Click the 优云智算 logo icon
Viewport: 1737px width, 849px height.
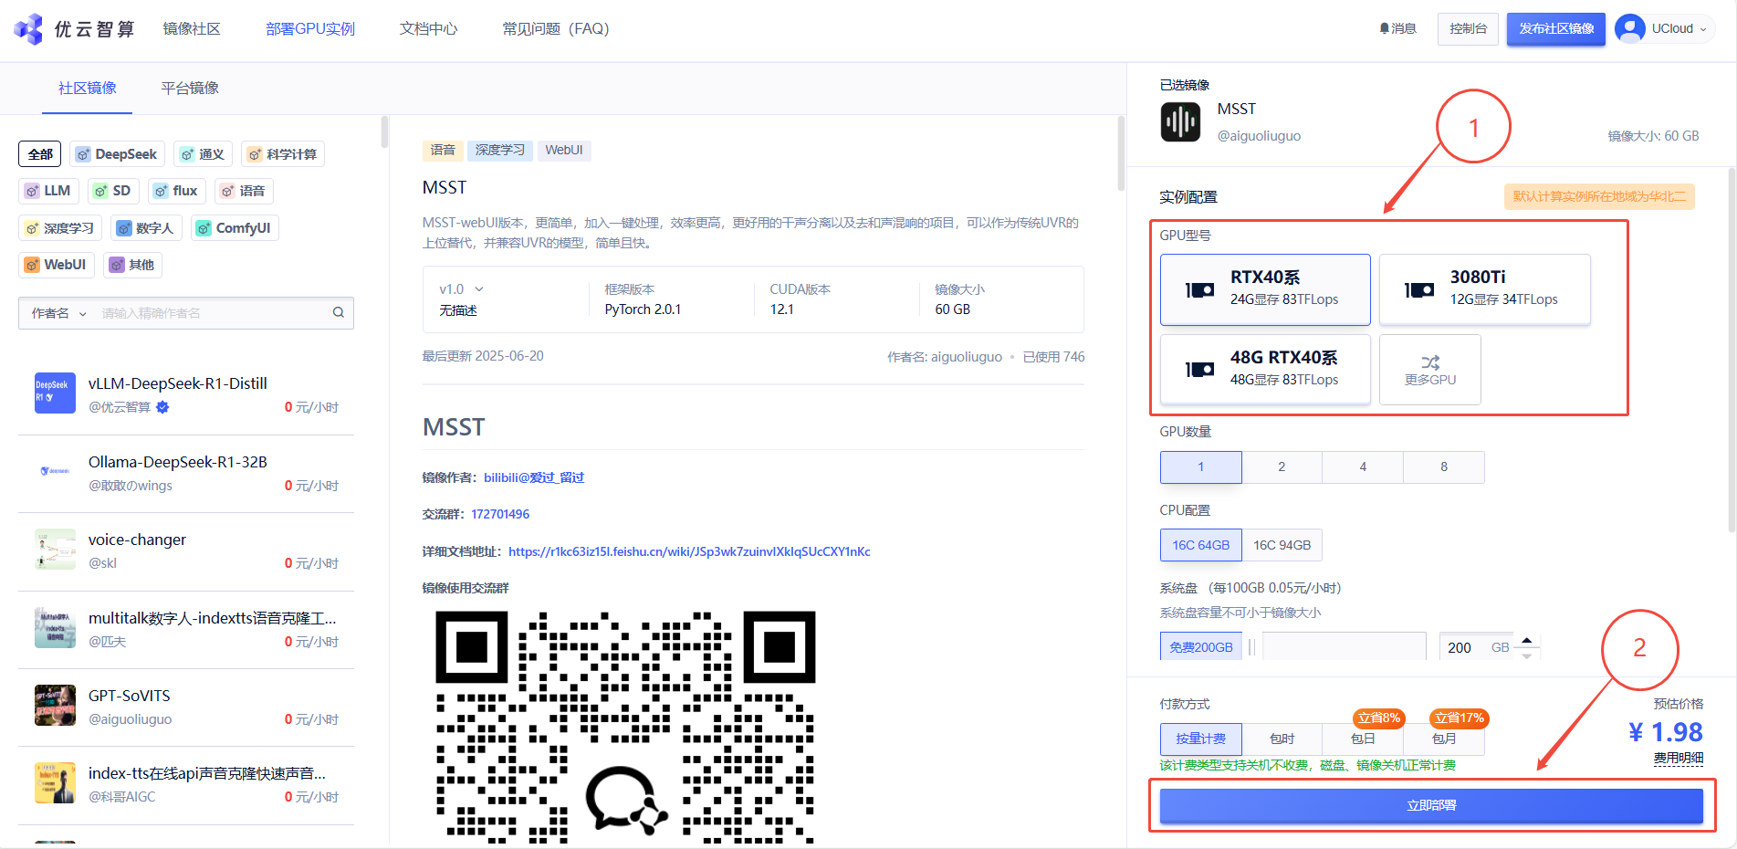coord(28,28)
